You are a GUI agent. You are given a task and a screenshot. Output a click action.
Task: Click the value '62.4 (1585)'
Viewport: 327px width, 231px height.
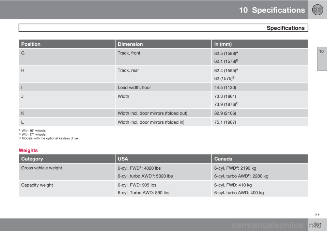click(226, 71)
